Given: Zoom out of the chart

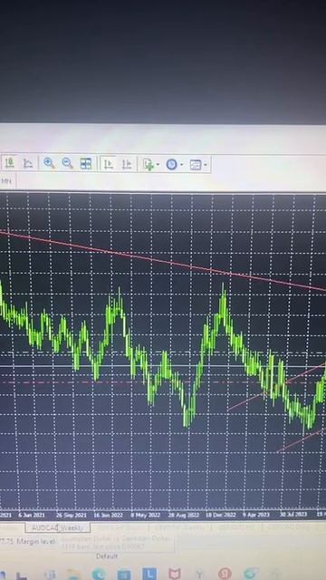Looking at the screenshot, I should (67, 163).
